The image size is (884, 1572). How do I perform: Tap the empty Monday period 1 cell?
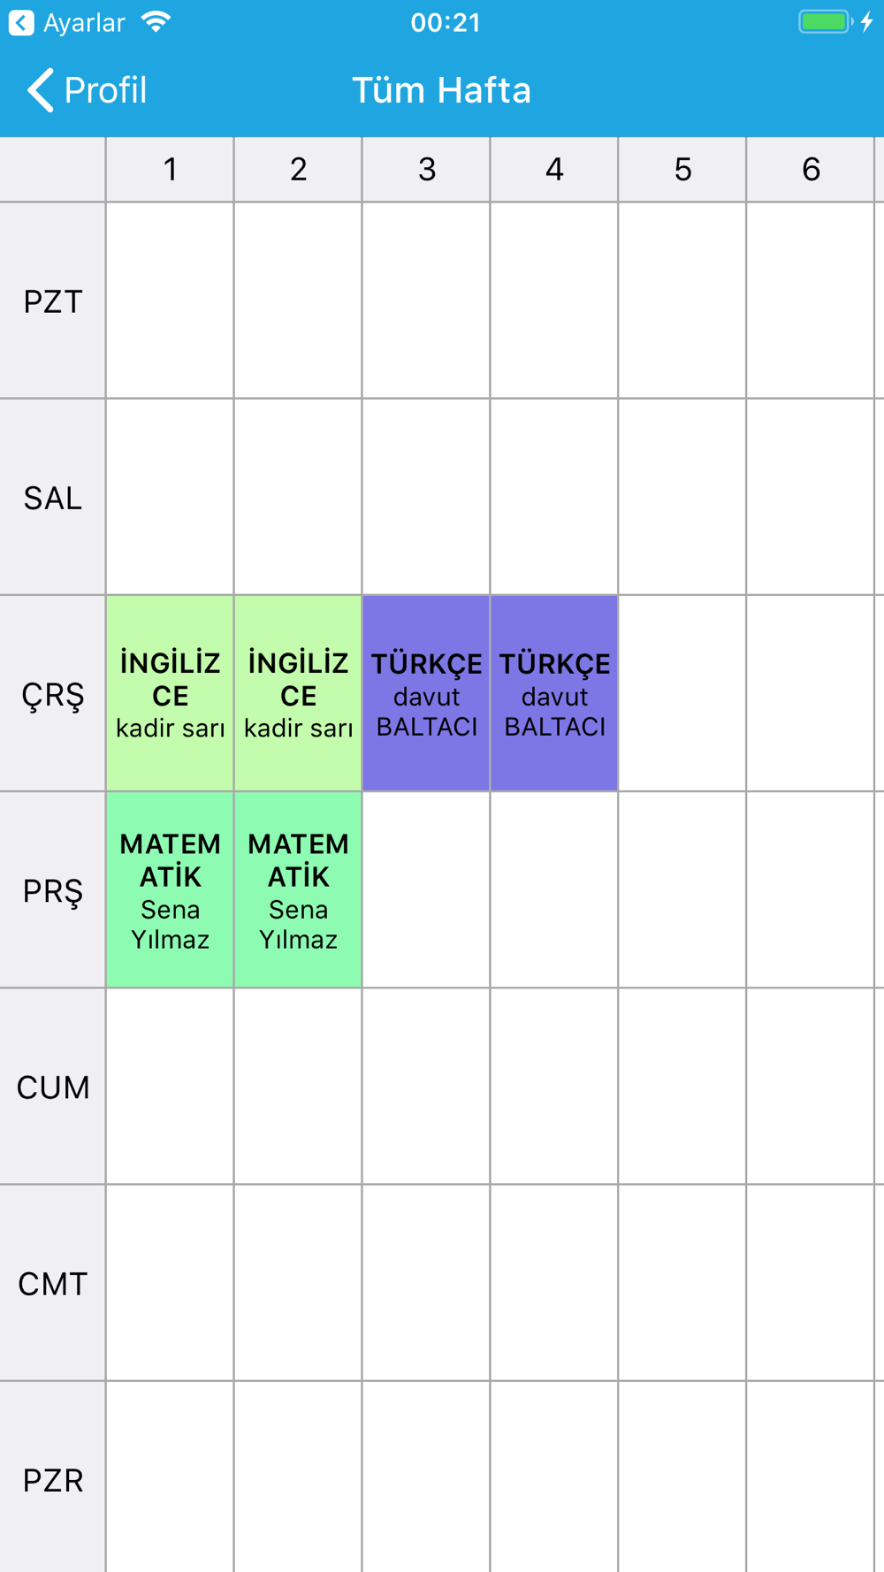click(x=170, y=301)
